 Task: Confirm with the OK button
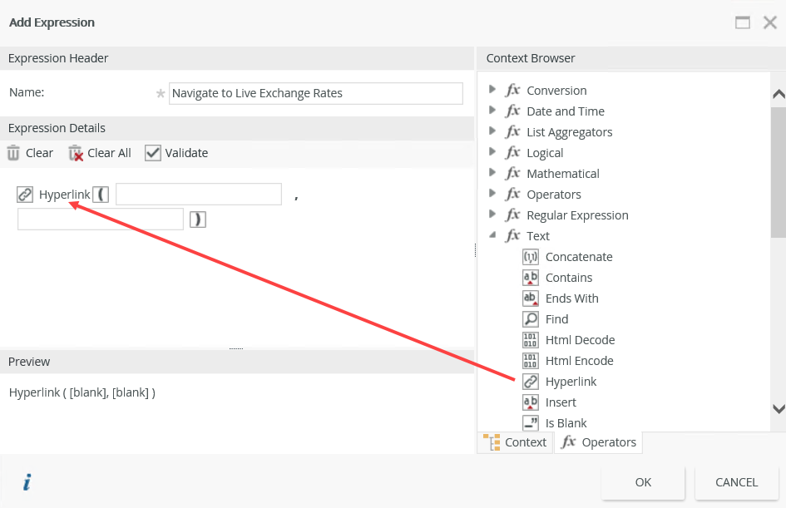(643, 482)
